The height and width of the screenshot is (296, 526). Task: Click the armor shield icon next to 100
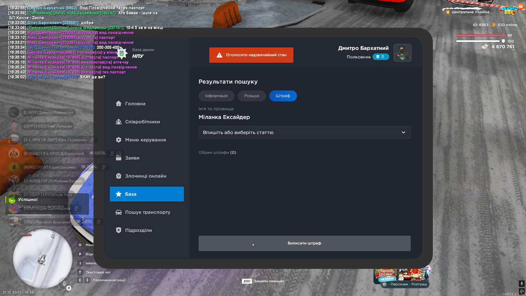503,41
